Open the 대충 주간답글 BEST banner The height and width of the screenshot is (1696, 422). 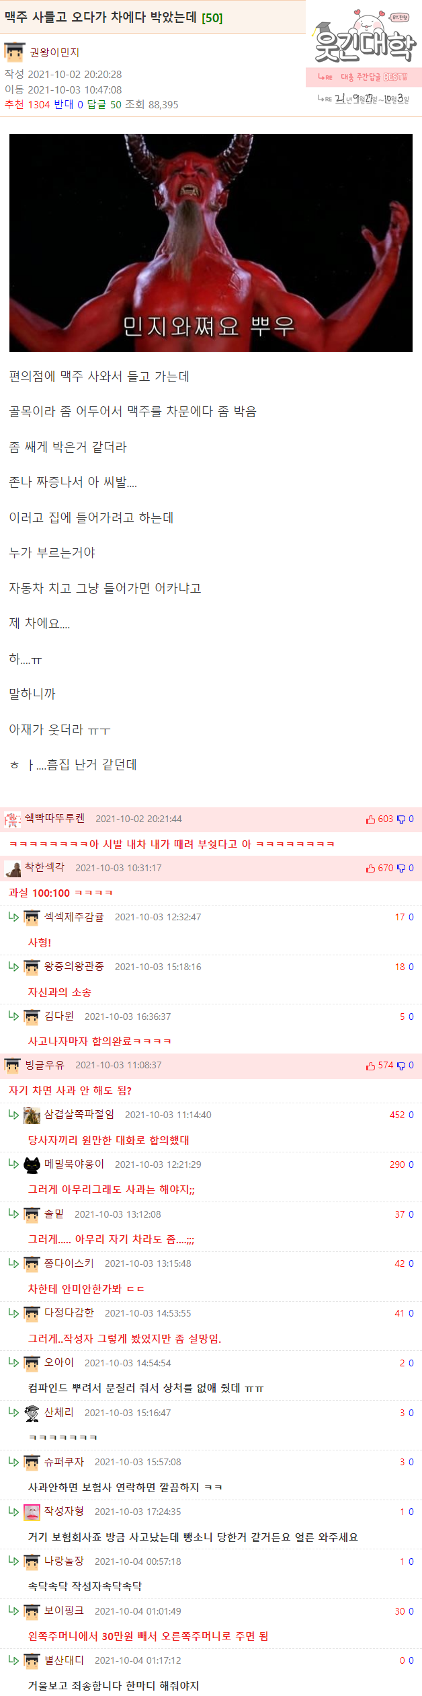[x=364, y=77]
